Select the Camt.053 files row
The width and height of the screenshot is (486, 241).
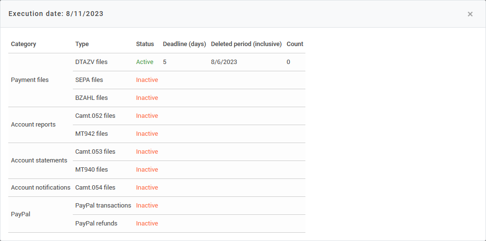95,152
